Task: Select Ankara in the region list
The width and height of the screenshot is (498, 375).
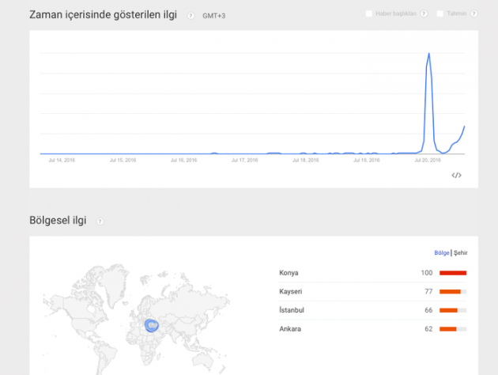Action: pos(290,328)
